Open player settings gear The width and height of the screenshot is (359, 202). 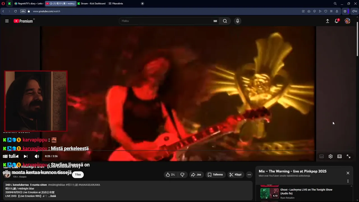(331, 156)
